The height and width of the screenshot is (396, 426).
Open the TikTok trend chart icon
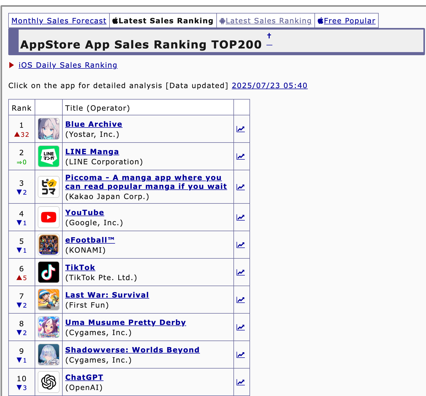(241, 272)
